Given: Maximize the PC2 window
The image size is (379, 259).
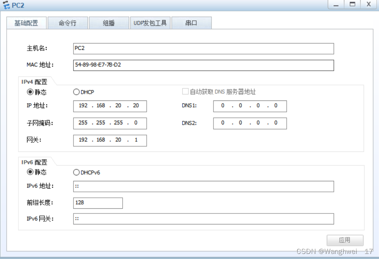Looking at the screenshot, I should (352, 5).
